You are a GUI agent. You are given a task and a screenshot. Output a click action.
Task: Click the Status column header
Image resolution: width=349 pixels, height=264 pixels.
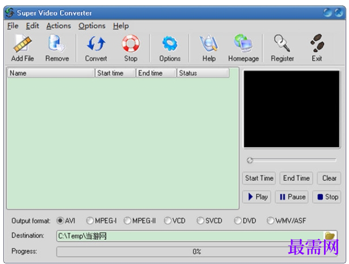[x=203, y=73]
